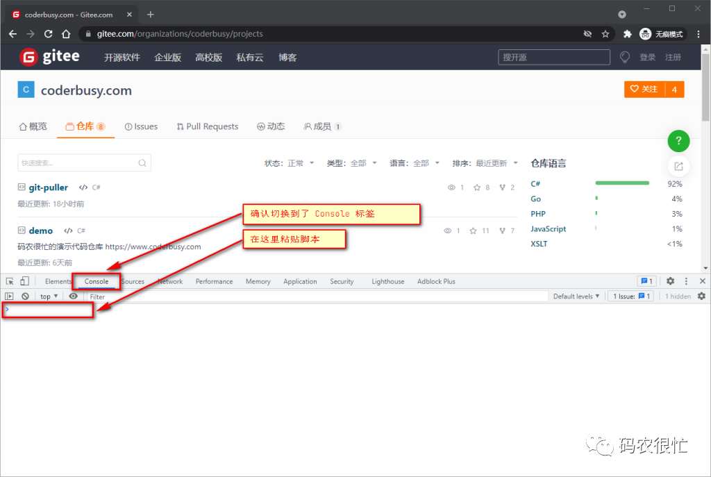
Task: Switch to the 仓库 tab
Action: click(85, 126)
